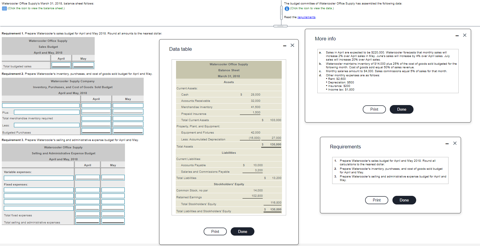Select May total merchandise inventory required field
Viewport: 480px width, 246px height.
pos(128,118)
